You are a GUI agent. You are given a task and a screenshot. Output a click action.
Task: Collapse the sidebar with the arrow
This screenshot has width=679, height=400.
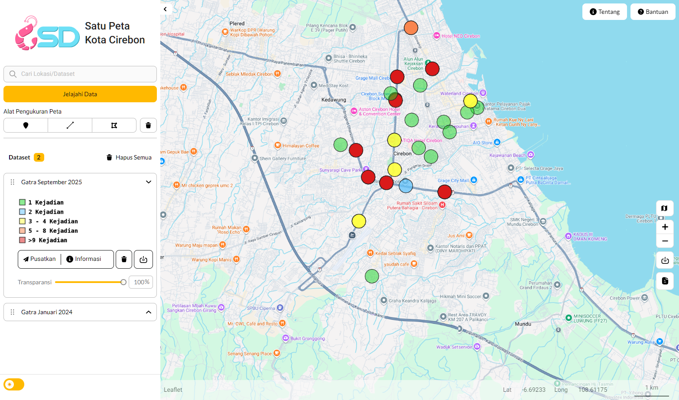point(165,9)
